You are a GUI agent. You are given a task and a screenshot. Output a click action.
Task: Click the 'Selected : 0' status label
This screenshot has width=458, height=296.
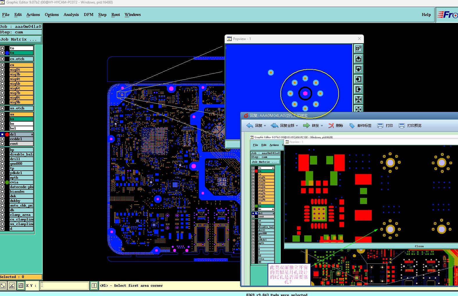click(21, 277)
